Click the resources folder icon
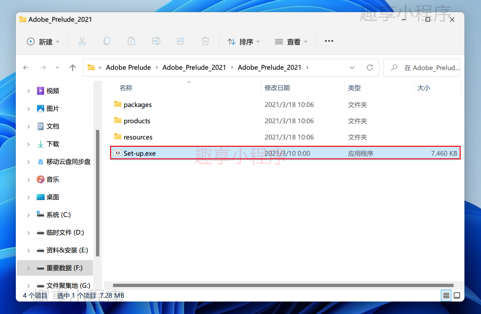This screenshot has height=314, width=481. tap(118, 137)
